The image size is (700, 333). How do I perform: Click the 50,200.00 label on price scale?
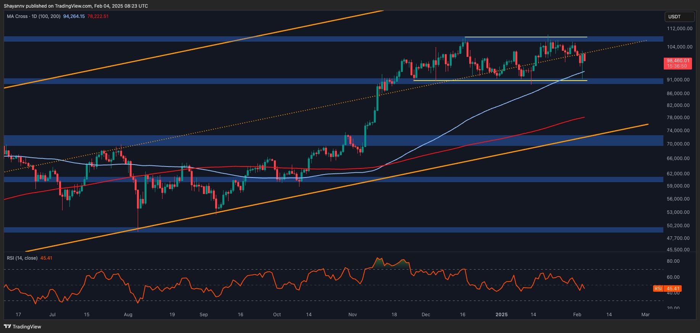point(678,226)
